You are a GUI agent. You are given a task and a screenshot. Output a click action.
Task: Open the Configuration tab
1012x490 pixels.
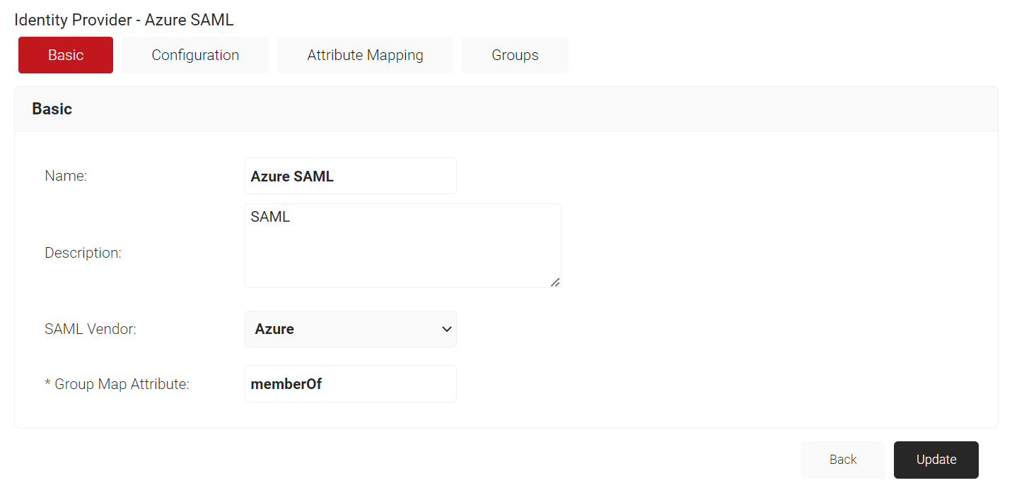click(x=195, y=55)
